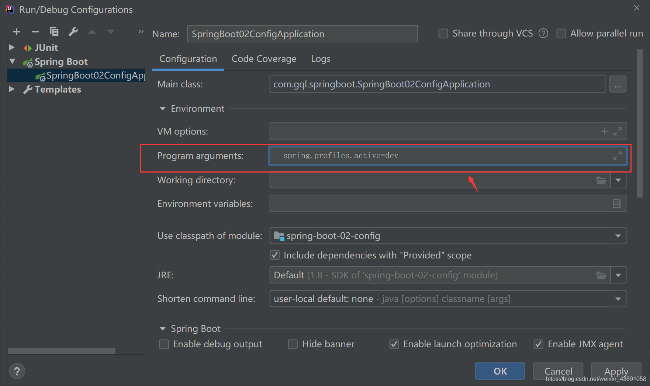
Task: Select the JUnit tree item
Action: click(46, 48)
